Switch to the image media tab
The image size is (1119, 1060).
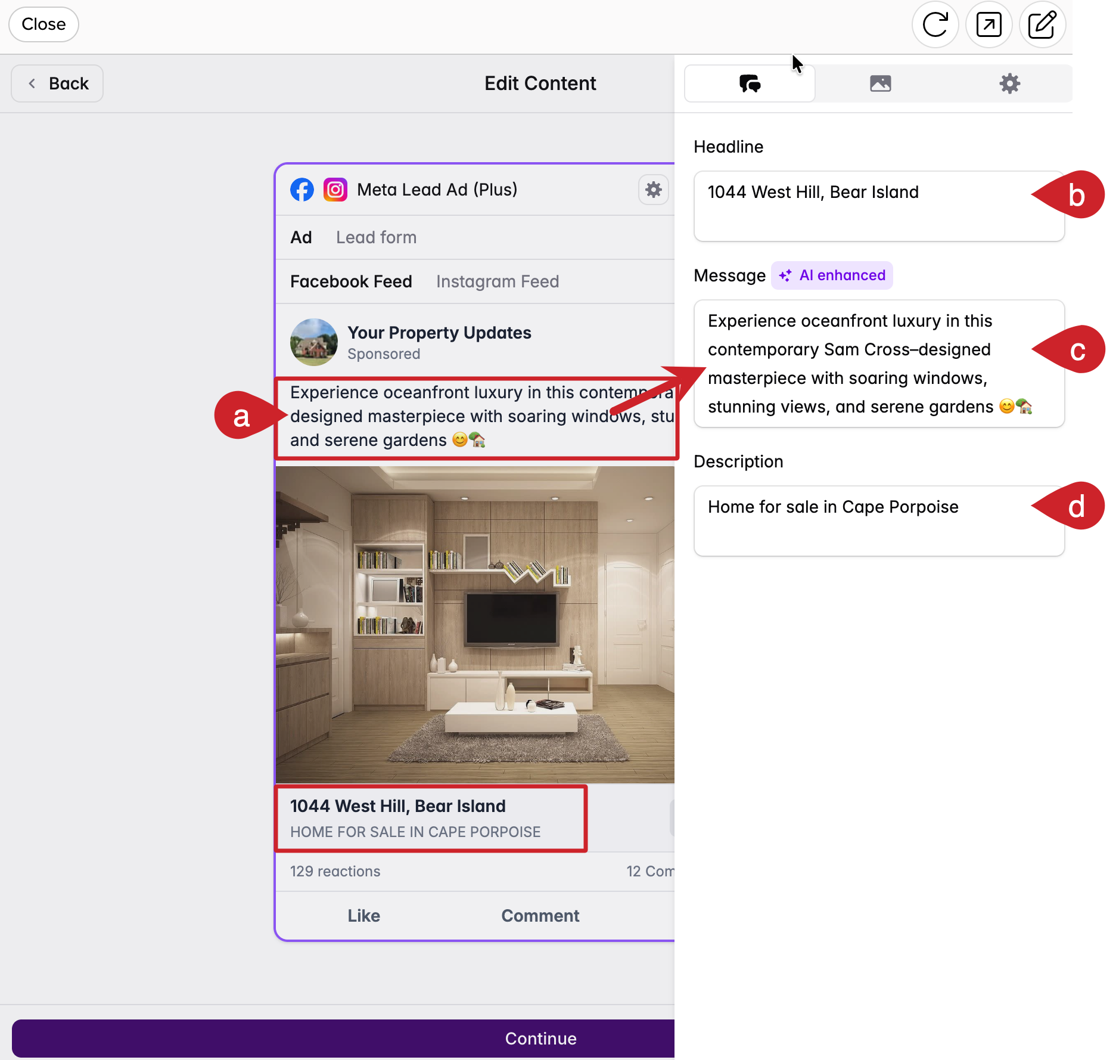click(x=880, y=83)
